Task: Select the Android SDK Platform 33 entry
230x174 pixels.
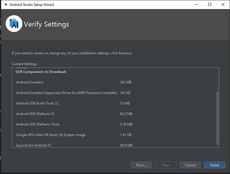Action: 35,114
